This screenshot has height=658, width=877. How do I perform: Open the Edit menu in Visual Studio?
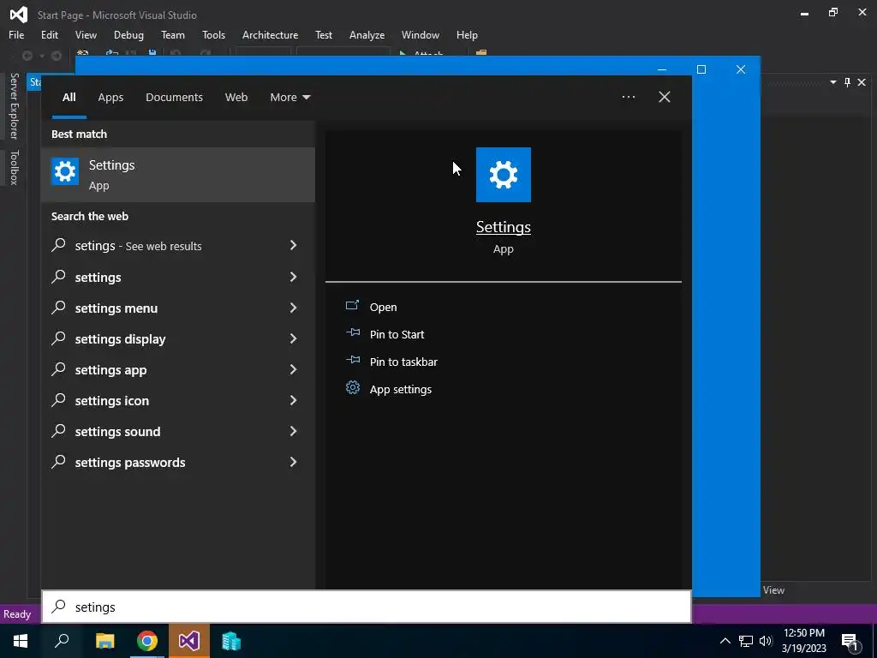click(49, 34)
